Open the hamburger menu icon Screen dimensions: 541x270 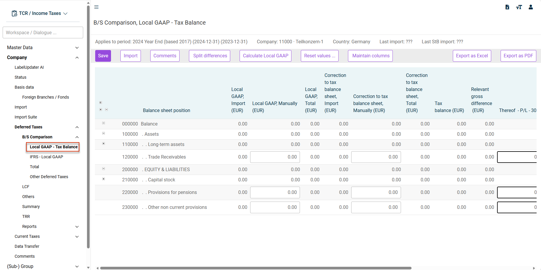96,7
